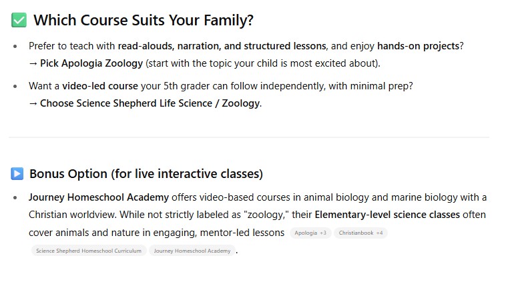Click bold 'Journey Homeschool Academy' in paragraph
This screenshot has width=506, height=282.
pos(99,197)
